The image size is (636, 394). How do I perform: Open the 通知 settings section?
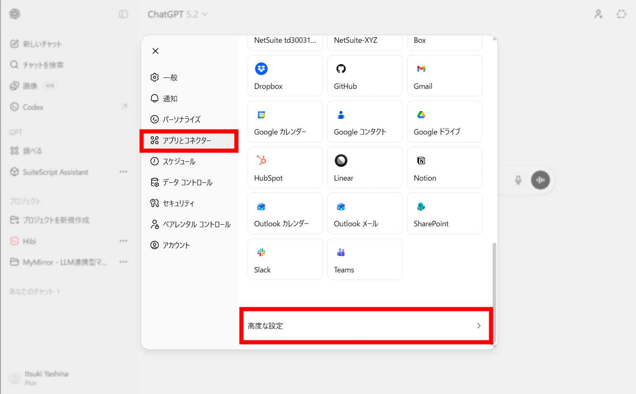click(190, 98)
